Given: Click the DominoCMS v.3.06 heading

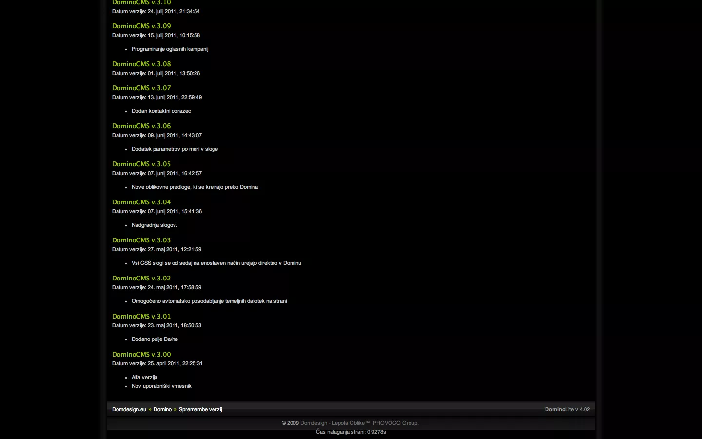Looking at the screenshot, I should (x=141, y=126).
